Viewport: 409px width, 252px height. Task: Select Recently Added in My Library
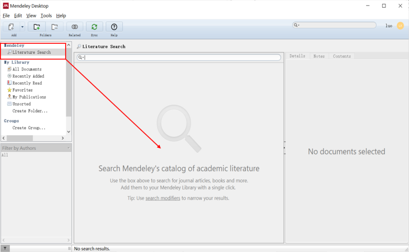tap(28, 76)
